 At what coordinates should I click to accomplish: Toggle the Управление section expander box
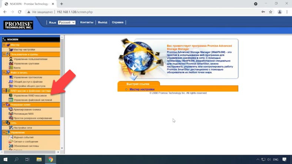pyautogui.click(x=4, y=133)
